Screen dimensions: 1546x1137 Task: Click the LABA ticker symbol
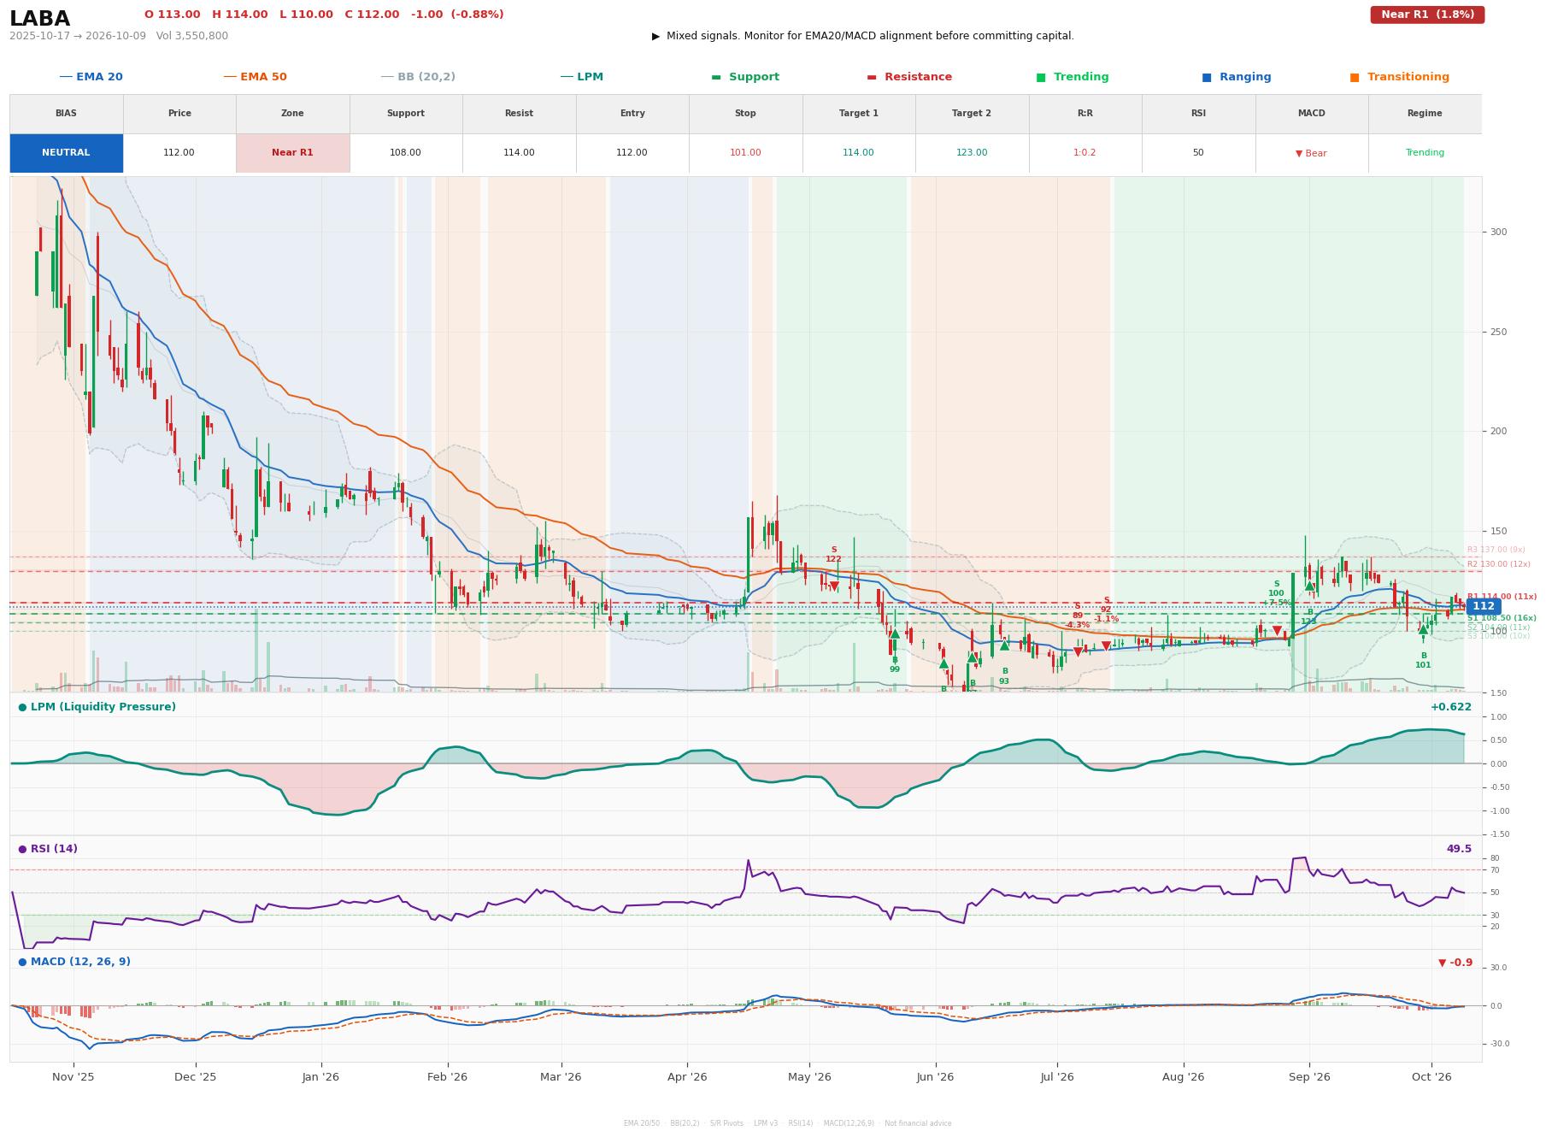[x=39, y=19]
